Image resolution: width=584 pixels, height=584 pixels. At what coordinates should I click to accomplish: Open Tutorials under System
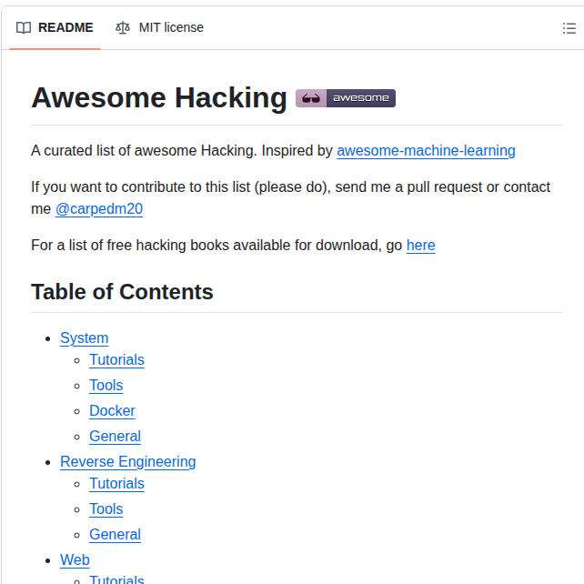tap(116, 360)
